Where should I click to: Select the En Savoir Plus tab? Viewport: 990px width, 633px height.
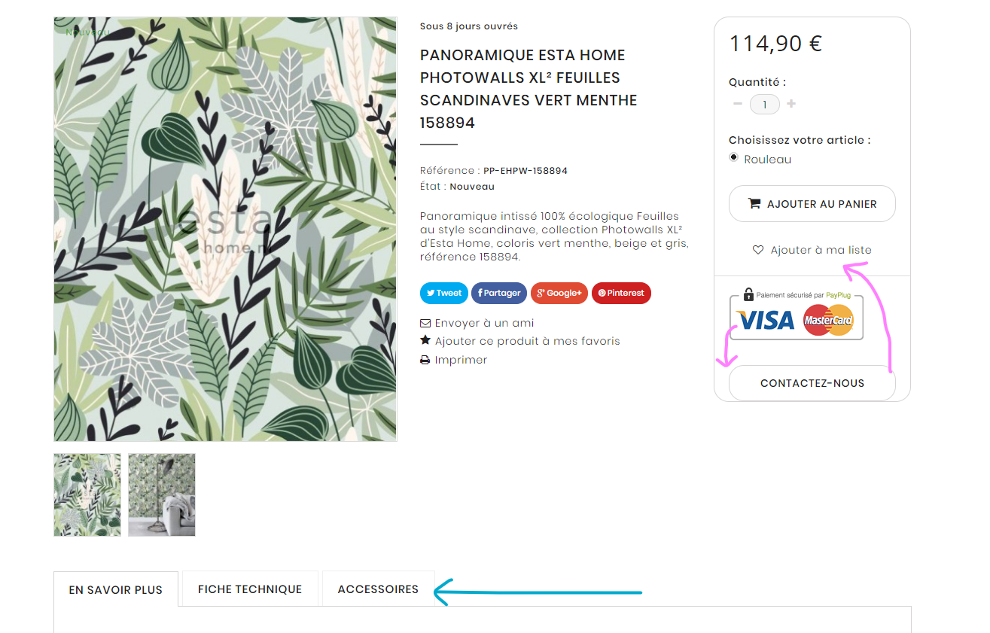[x=116, y=589]
